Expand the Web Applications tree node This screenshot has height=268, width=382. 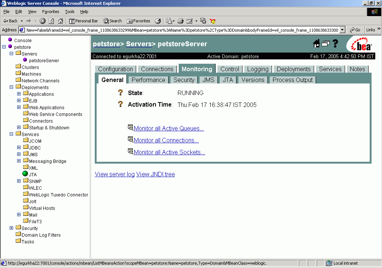19,107
